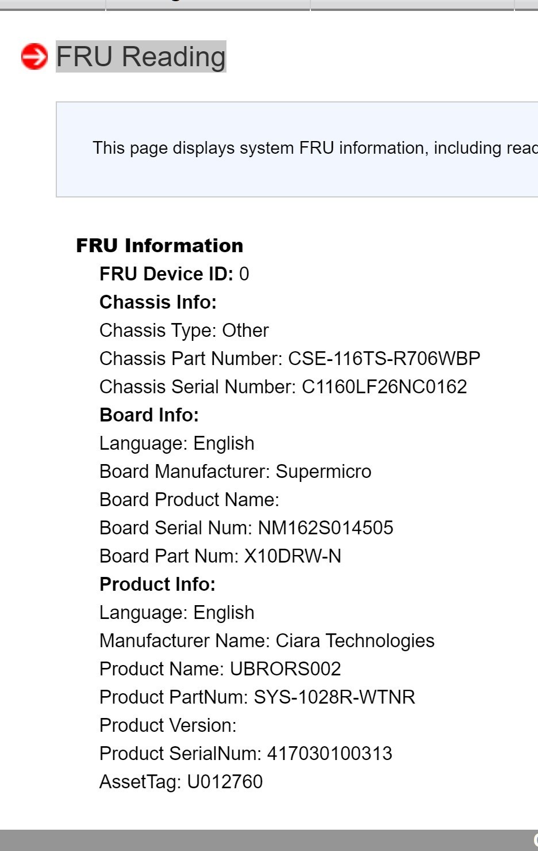Click the page description info box
This screenshot has width=538, height=851.
coord(297,149)
